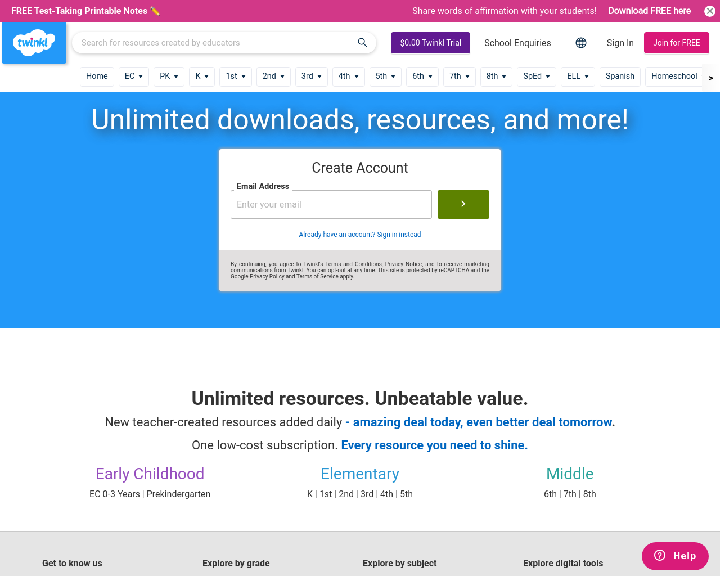Open the Spanish menu item
Image resolution: width=720 pixels, height=576 pixels.
pyautogui.click(x=620, y=76)
